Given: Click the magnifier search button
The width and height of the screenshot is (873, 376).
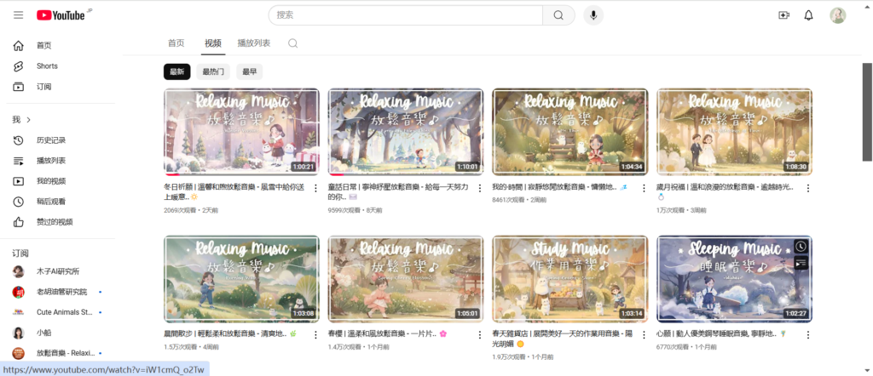Looking at the screenshot, I should click(x=558, y=15).
